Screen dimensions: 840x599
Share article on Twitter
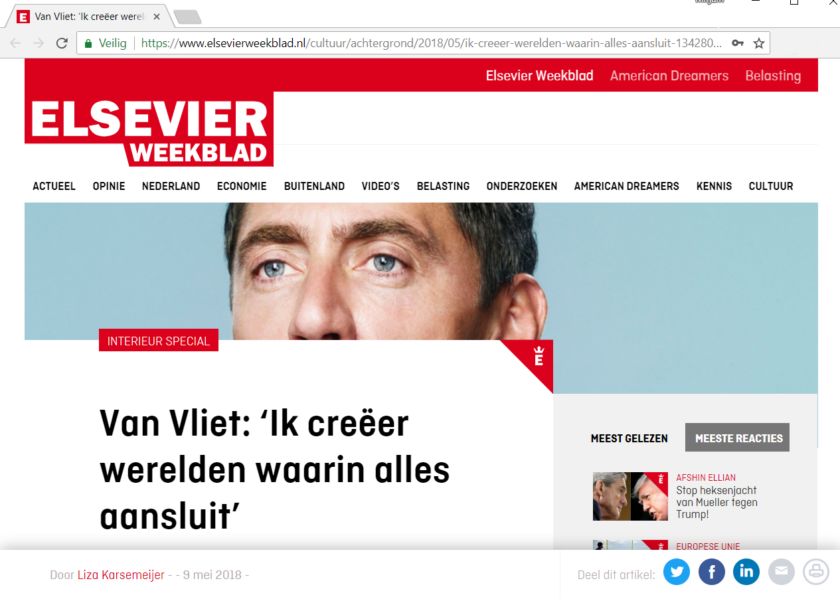click(677, 572)
